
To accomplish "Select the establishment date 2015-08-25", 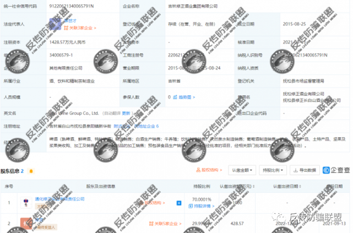I will point(294,24).
